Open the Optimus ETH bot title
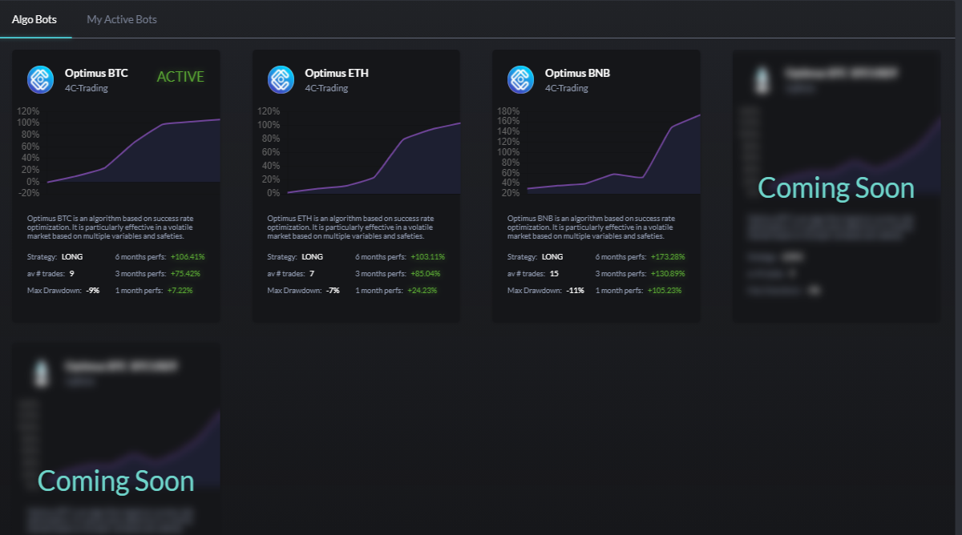The height and width of the screenshot is (535, 962). click(337, 73)
